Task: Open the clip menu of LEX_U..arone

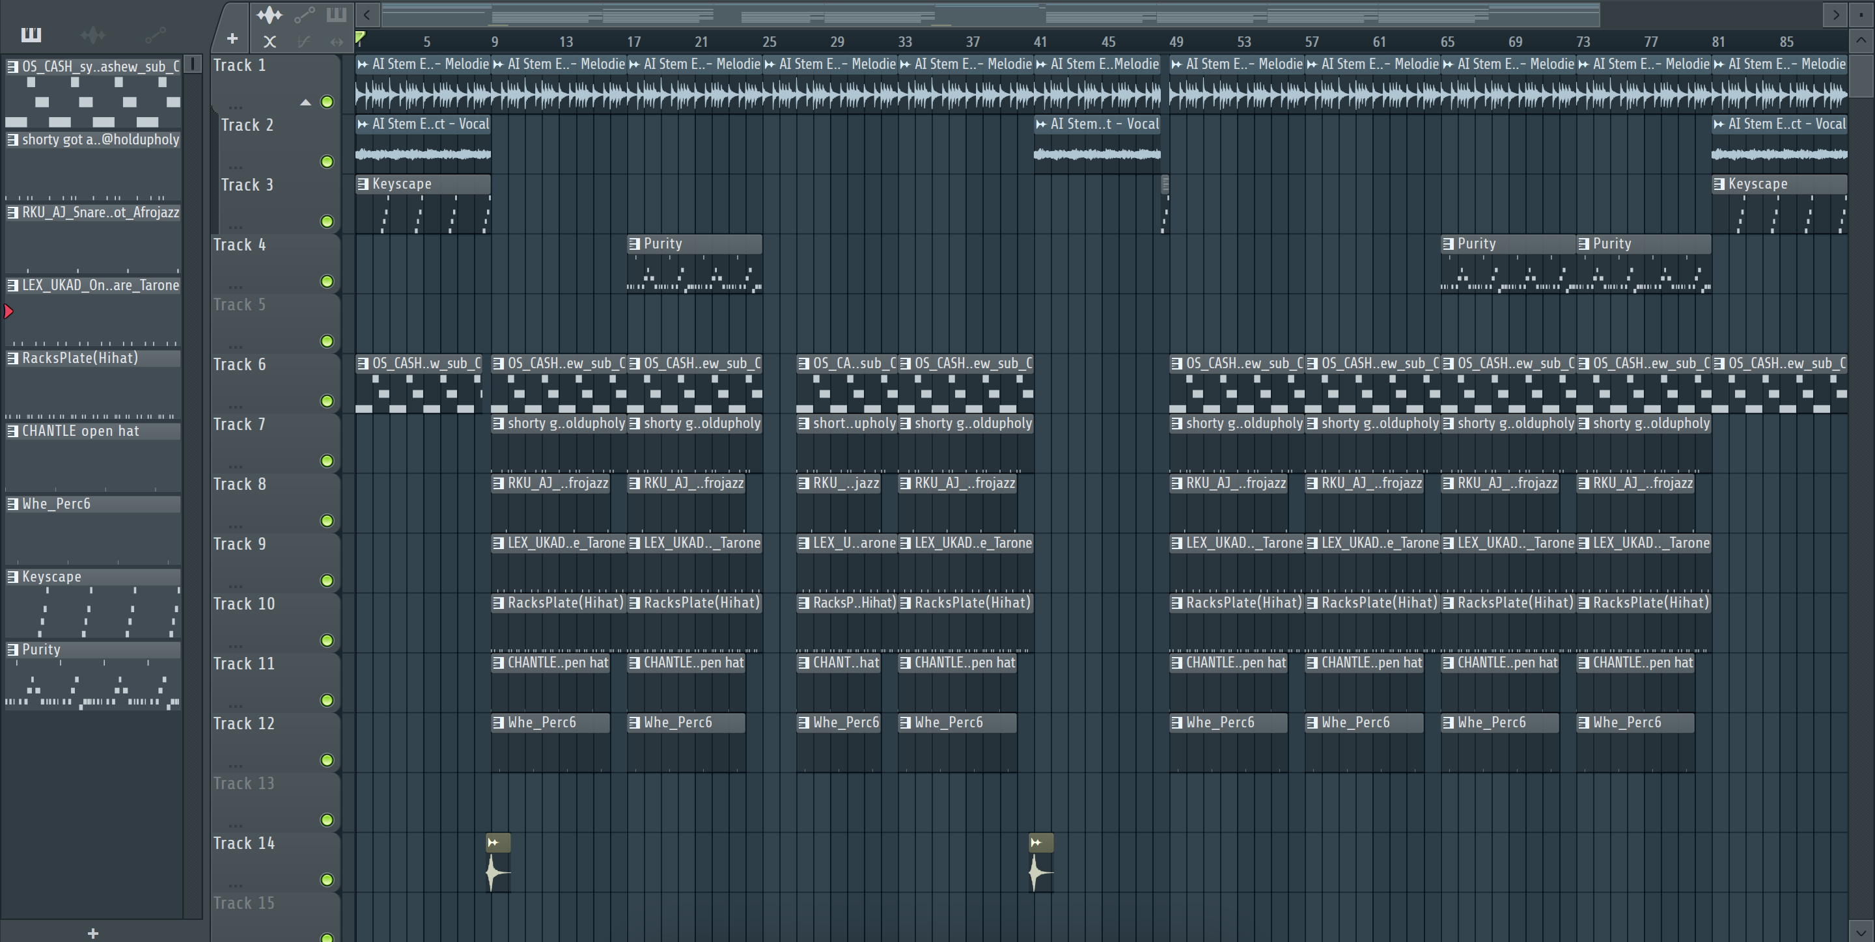Action: click(x=803, y=543)
